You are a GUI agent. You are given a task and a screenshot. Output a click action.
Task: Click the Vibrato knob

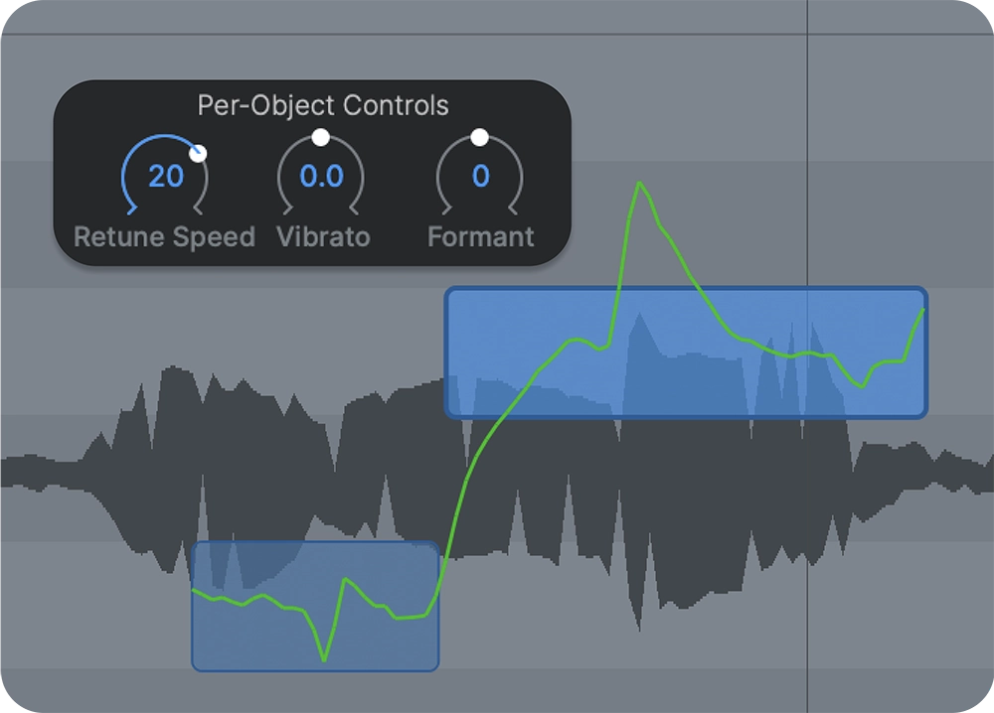click(x=321, y=177)
